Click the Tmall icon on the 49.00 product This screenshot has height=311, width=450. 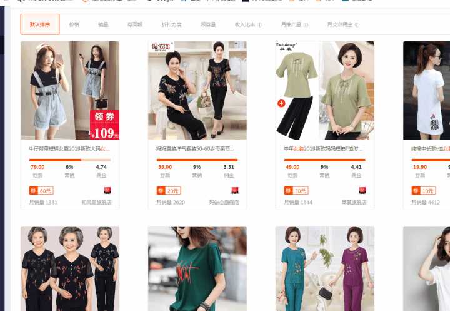click(362, 191)
